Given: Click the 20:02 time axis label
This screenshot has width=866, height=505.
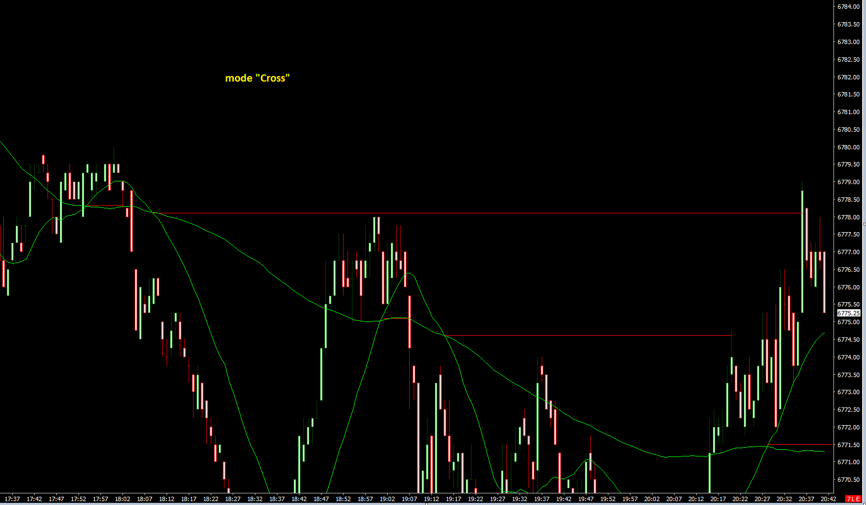Looking at the screenshot, I should (x=652, y=499).
